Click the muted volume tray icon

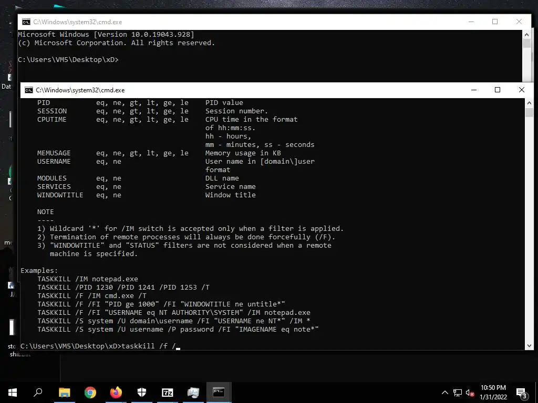(470, 393)
